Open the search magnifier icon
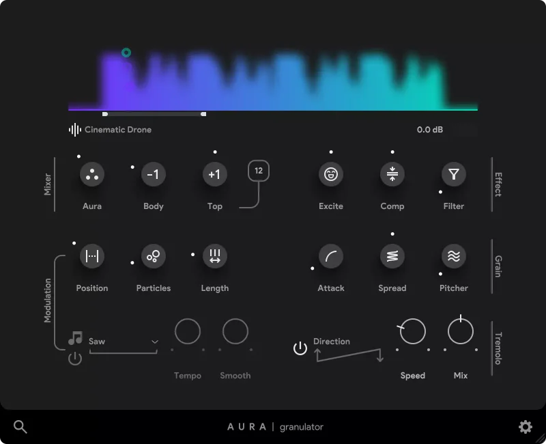The width and height of the screenshot is (546, 444). coord(20,426)
